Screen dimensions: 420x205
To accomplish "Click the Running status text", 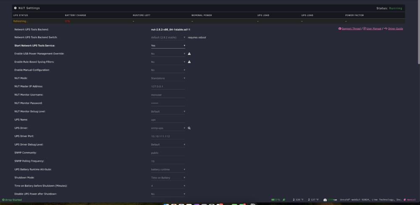I will (x=396, y=8).
